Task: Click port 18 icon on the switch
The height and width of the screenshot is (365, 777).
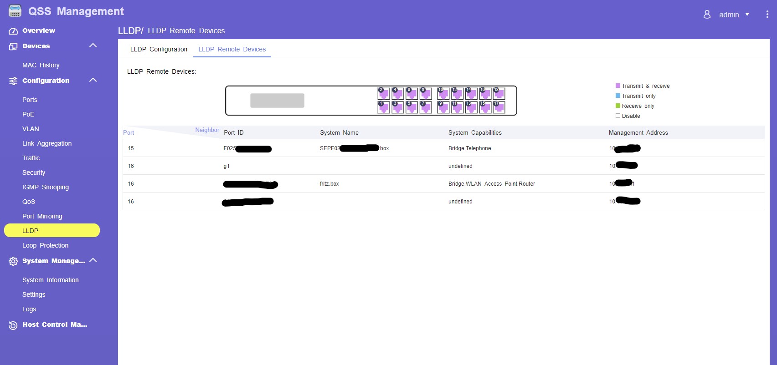Action: click(499, 94)
